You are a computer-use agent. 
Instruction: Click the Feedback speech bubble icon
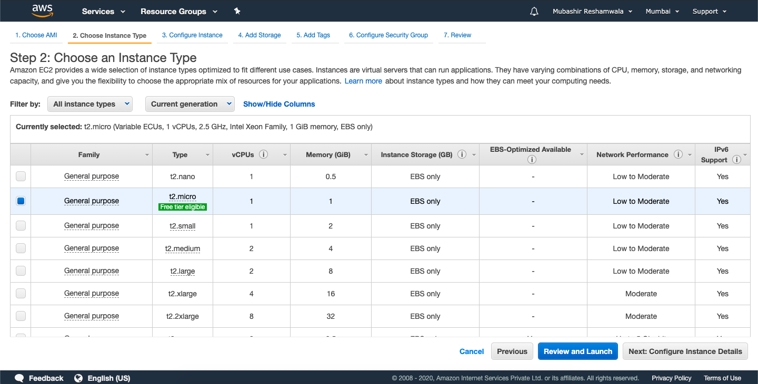click(19, 378)
